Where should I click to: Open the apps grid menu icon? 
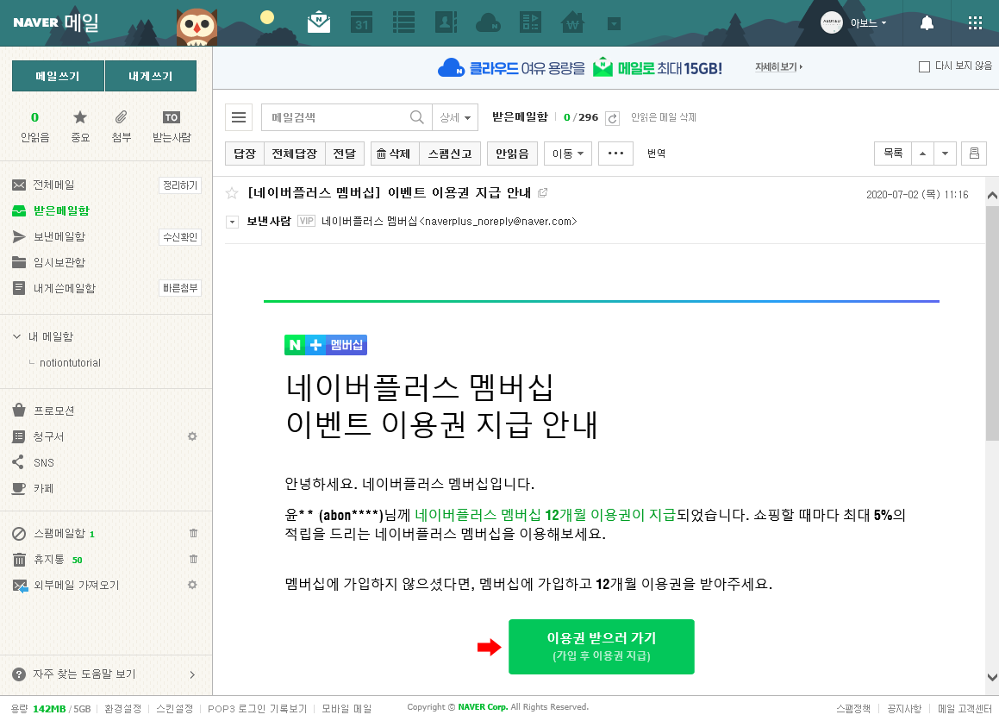point(975,23)
